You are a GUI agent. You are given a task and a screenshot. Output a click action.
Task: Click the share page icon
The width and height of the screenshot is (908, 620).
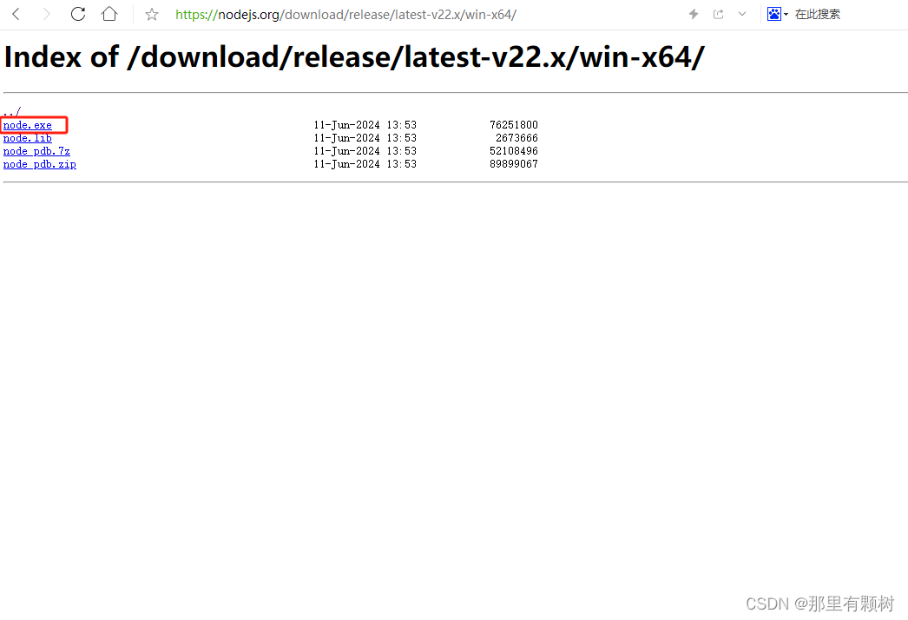[x=719, y=14]
